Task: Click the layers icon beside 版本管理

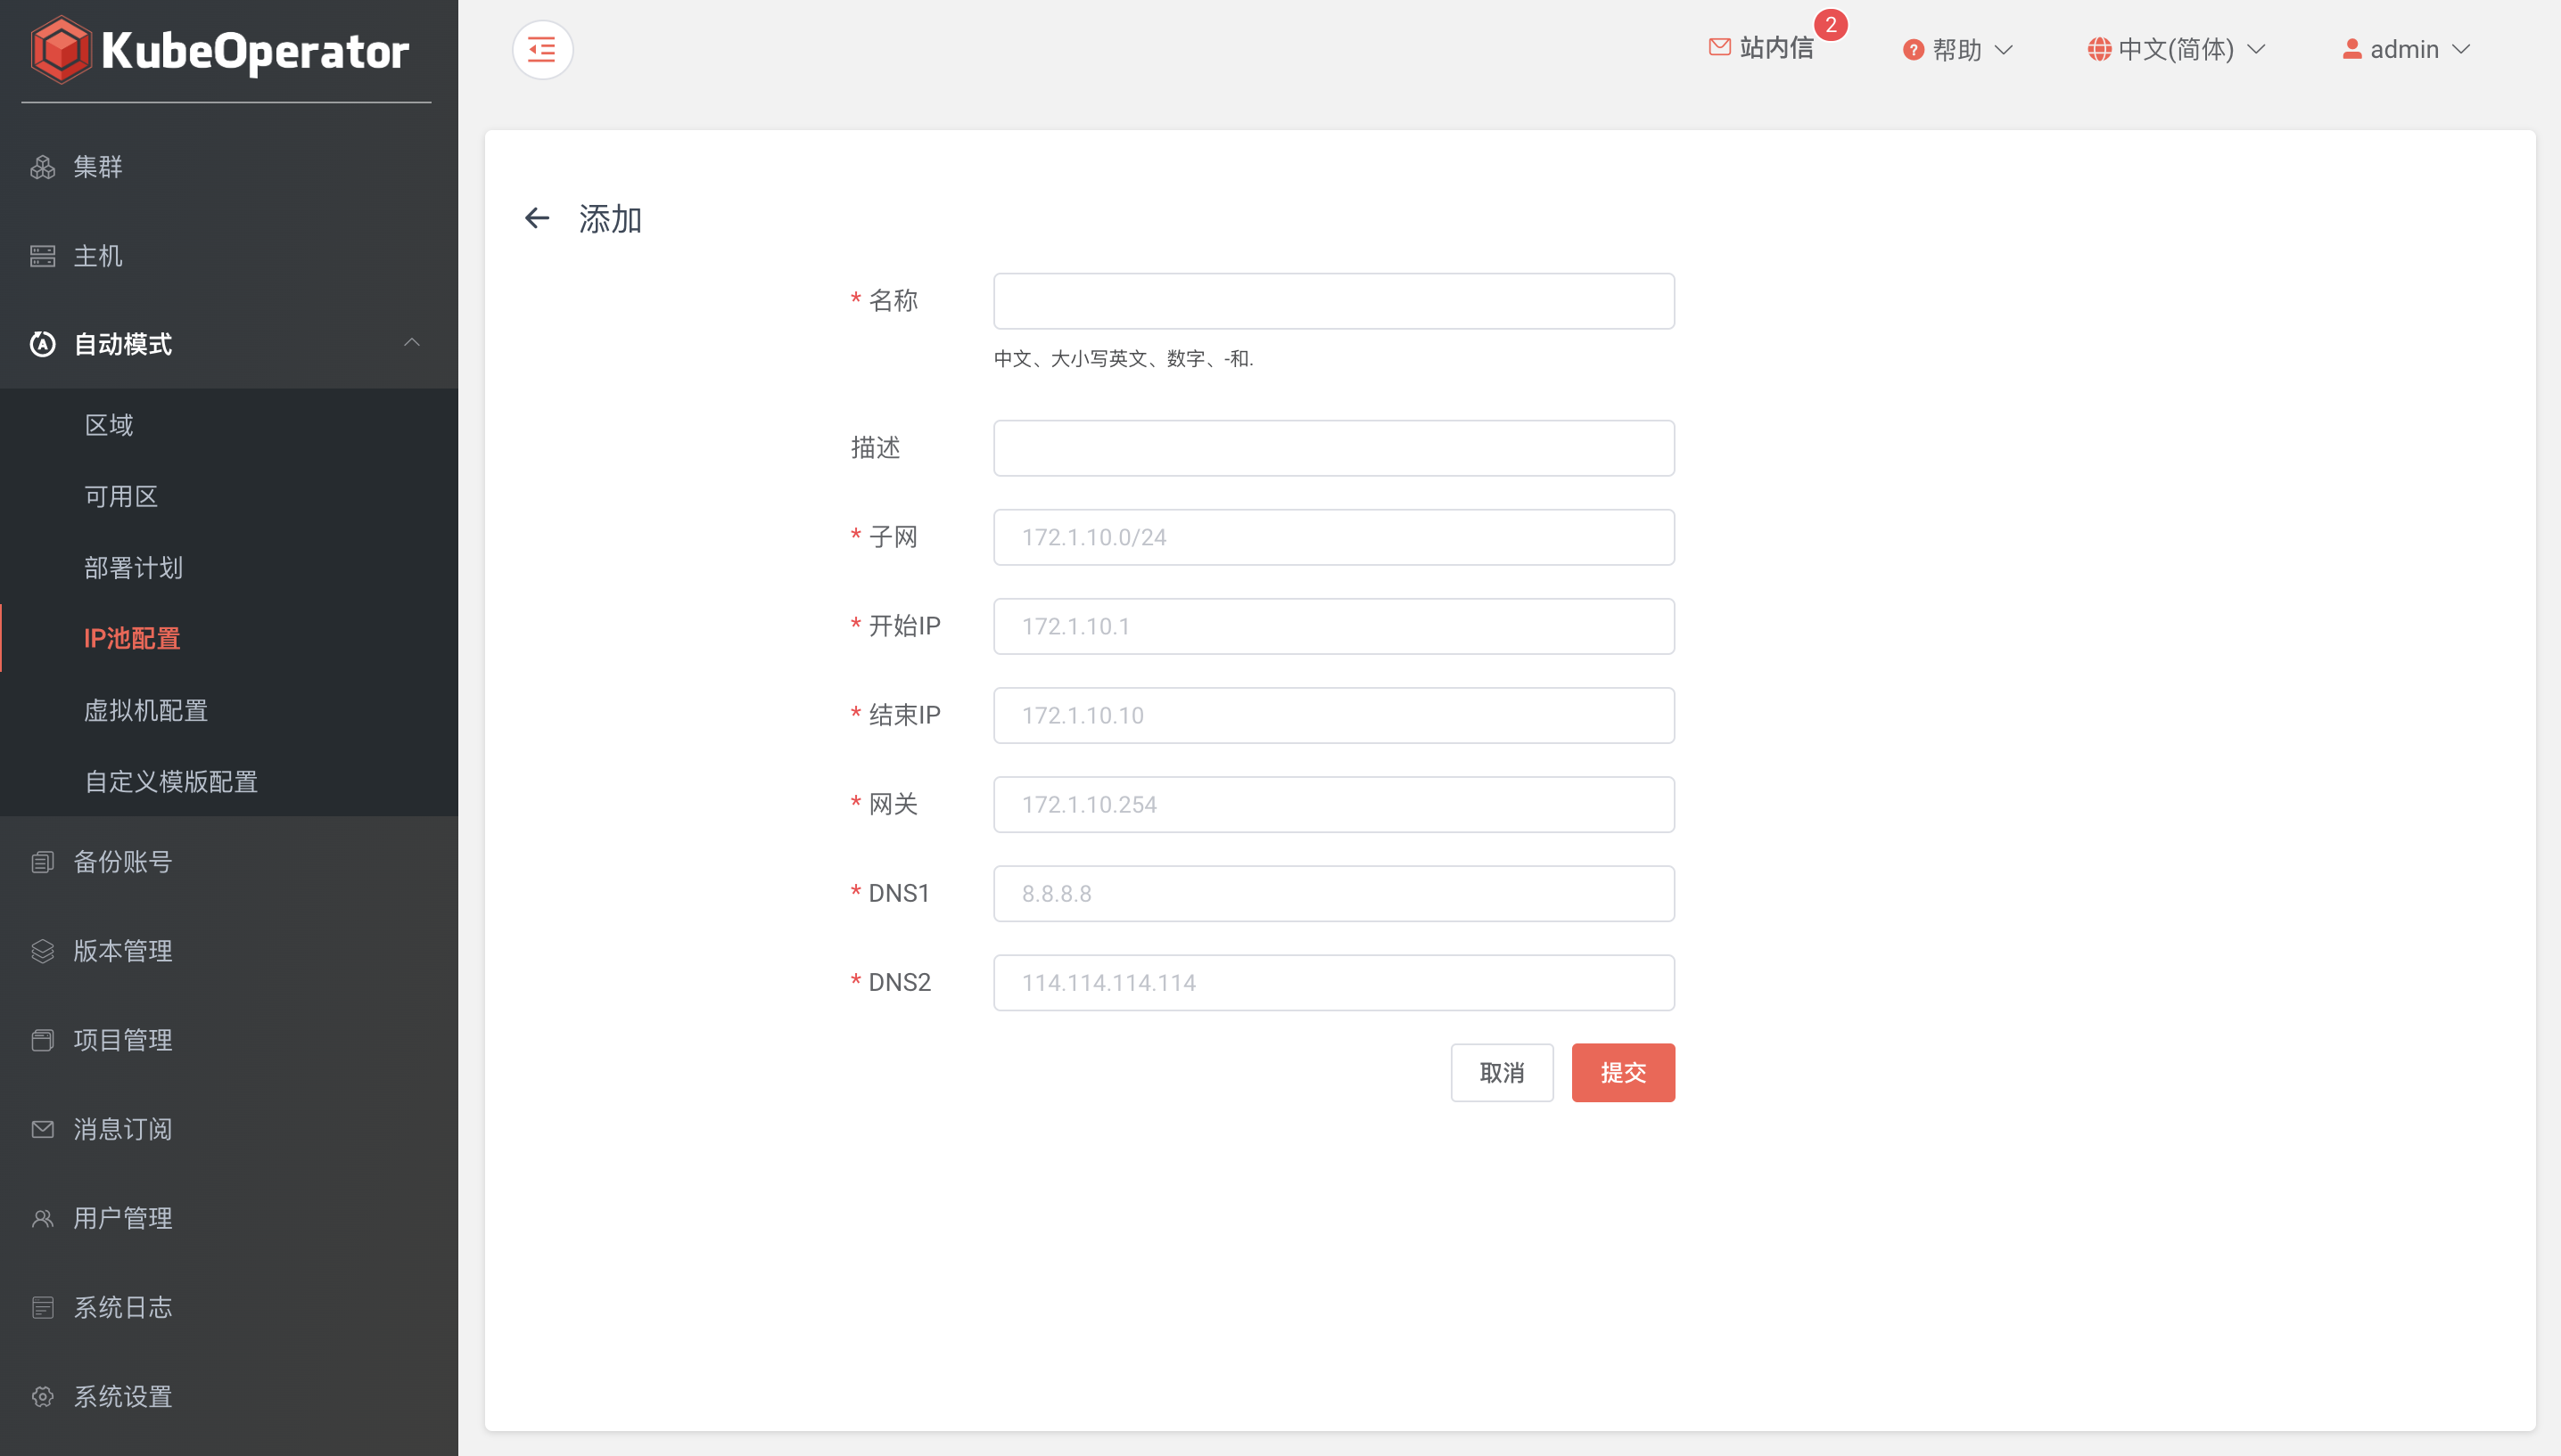Action: tap(42, 950)
